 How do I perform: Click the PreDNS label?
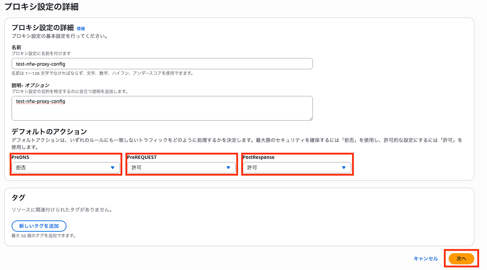20,157
